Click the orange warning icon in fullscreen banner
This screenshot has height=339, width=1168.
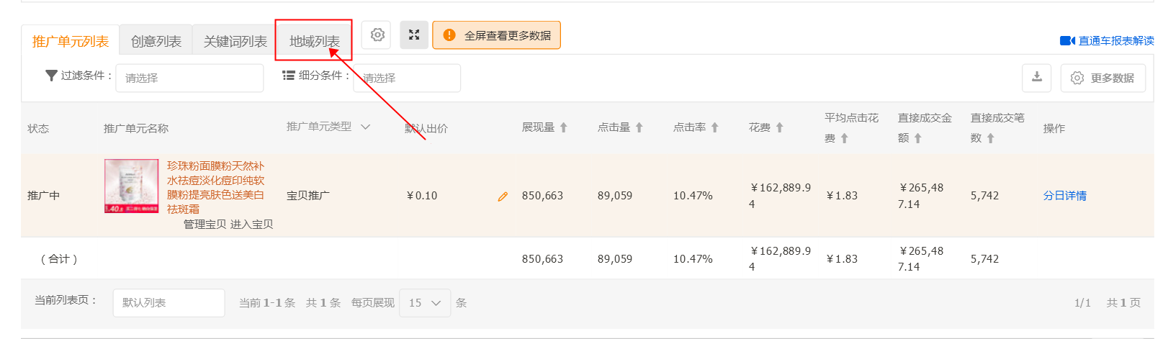click(x=449, y=35)
